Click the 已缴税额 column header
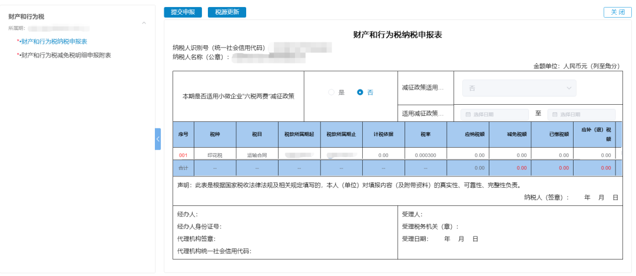Viewport: 636px width, 276px height. click(x=552, y=134)
